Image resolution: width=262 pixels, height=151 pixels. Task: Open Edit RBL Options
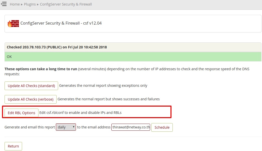click(21, 113)
